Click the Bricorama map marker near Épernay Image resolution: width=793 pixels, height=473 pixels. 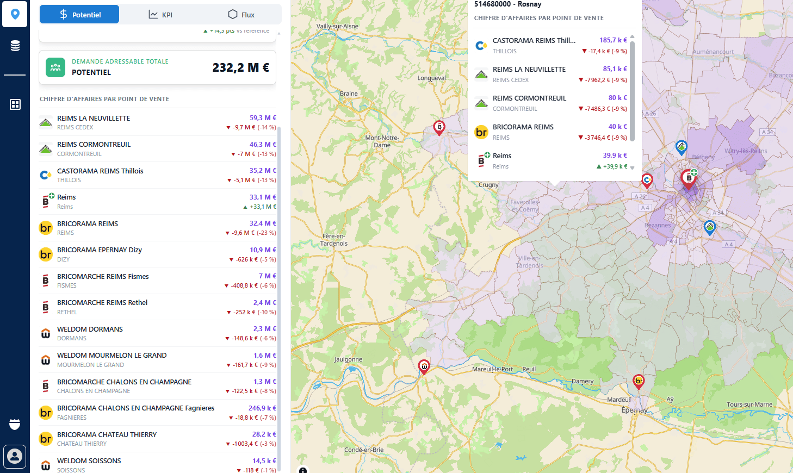pos(639,382)
